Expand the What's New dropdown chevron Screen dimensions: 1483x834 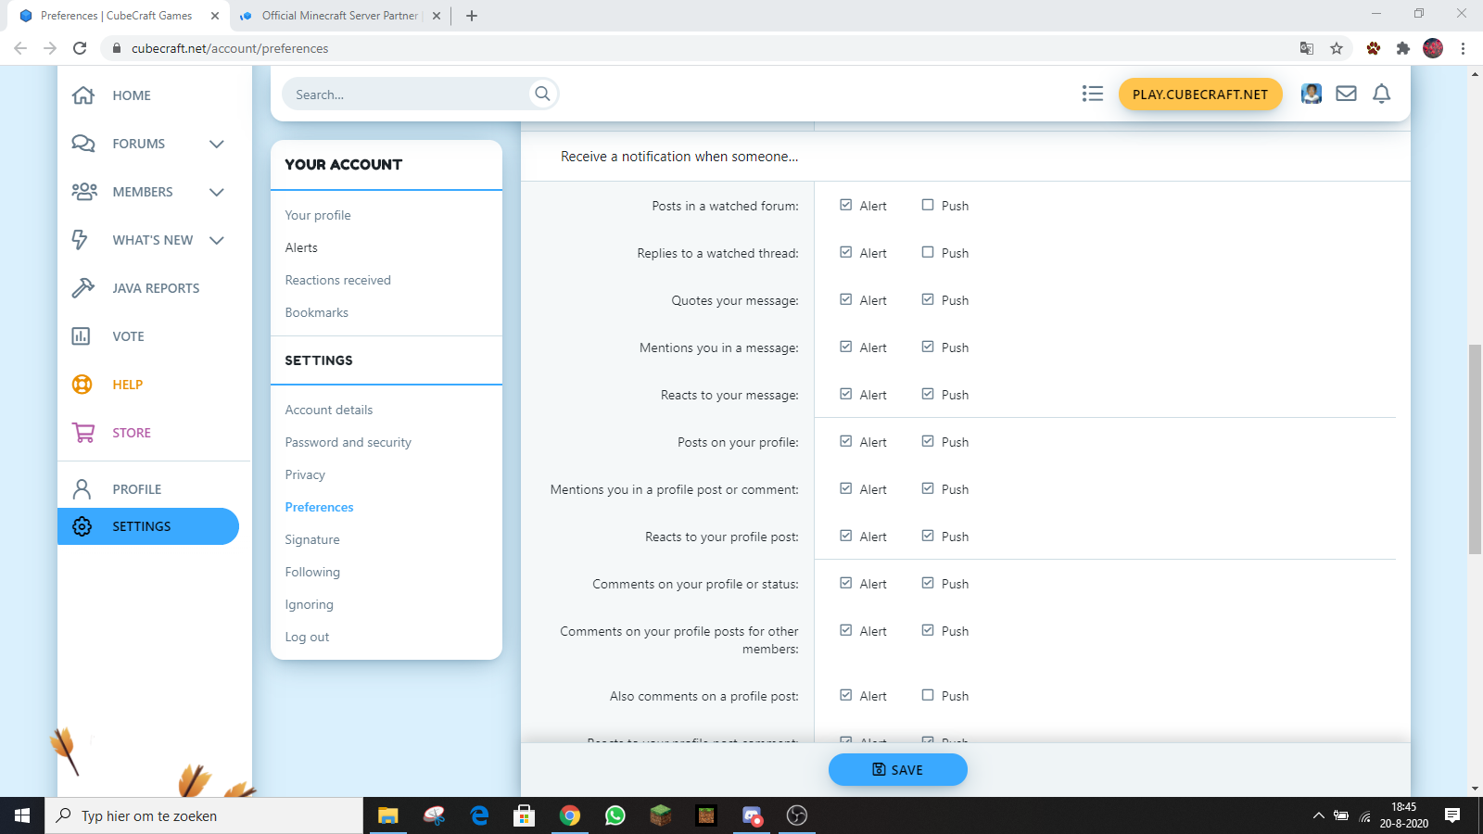click(217, 240)
